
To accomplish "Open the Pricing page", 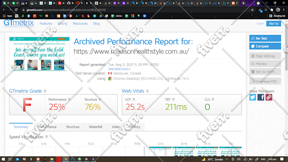I will pos(62,24).
